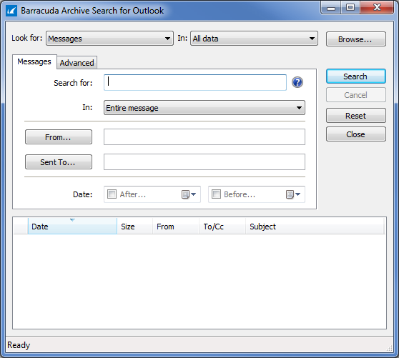Image resolution: width=399 pixels, height=358 pixels.
Task: Click the From... button
Action: tap(59, 137)
